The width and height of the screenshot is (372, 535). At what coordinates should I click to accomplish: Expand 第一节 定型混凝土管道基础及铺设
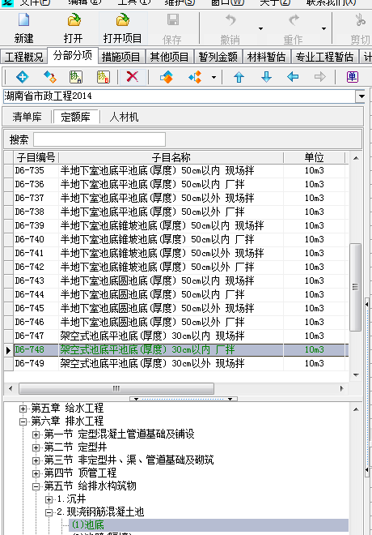(x=36, y=434)
